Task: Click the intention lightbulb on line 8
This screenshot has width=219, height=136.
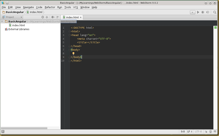Action: pyautogui.click(x=73, y=54)
